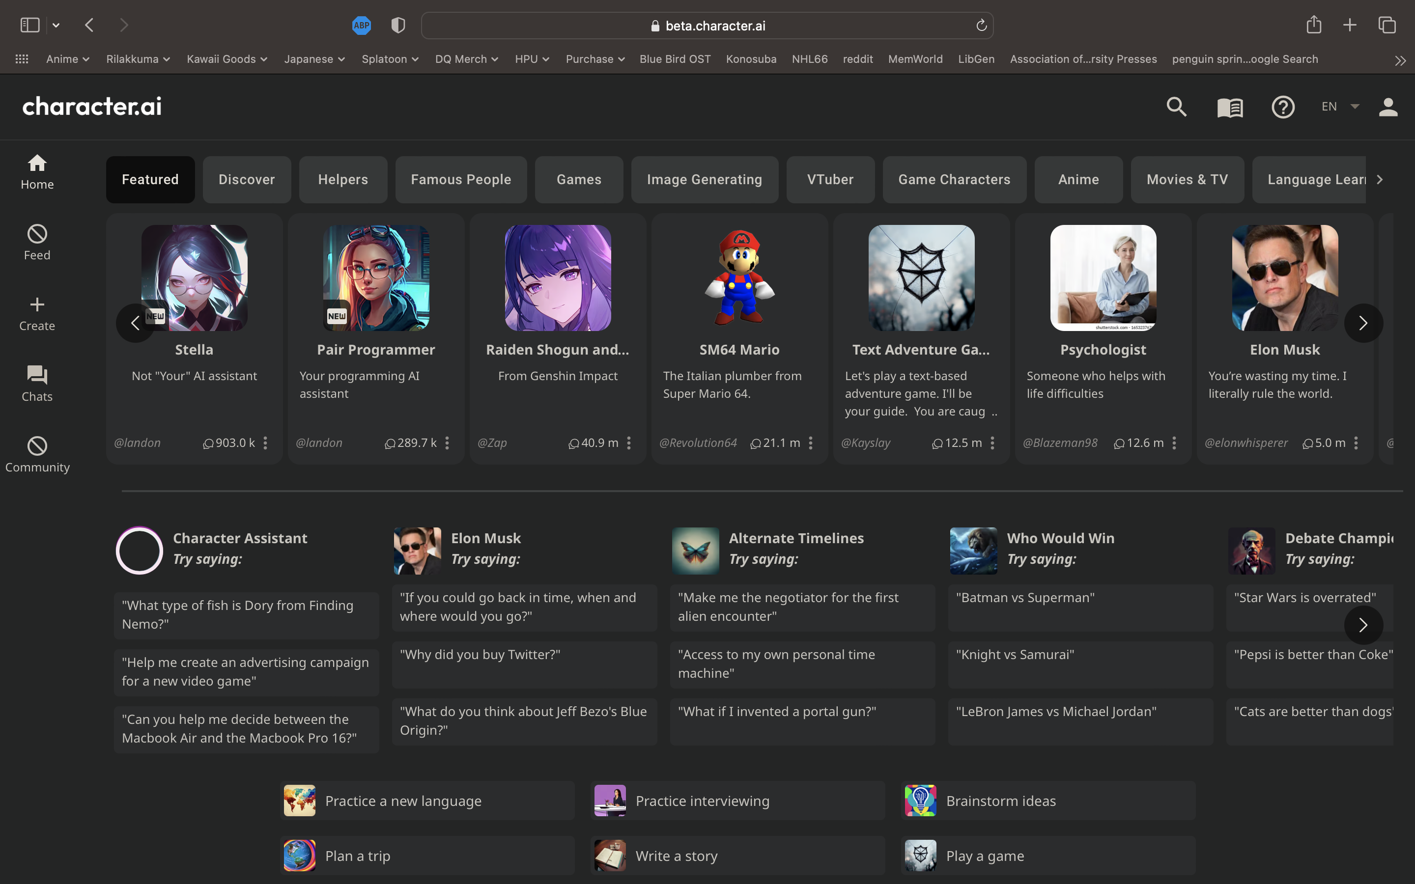Expand the EN language dropdown
The image size is (1415, 884).
pos(1340,107)
